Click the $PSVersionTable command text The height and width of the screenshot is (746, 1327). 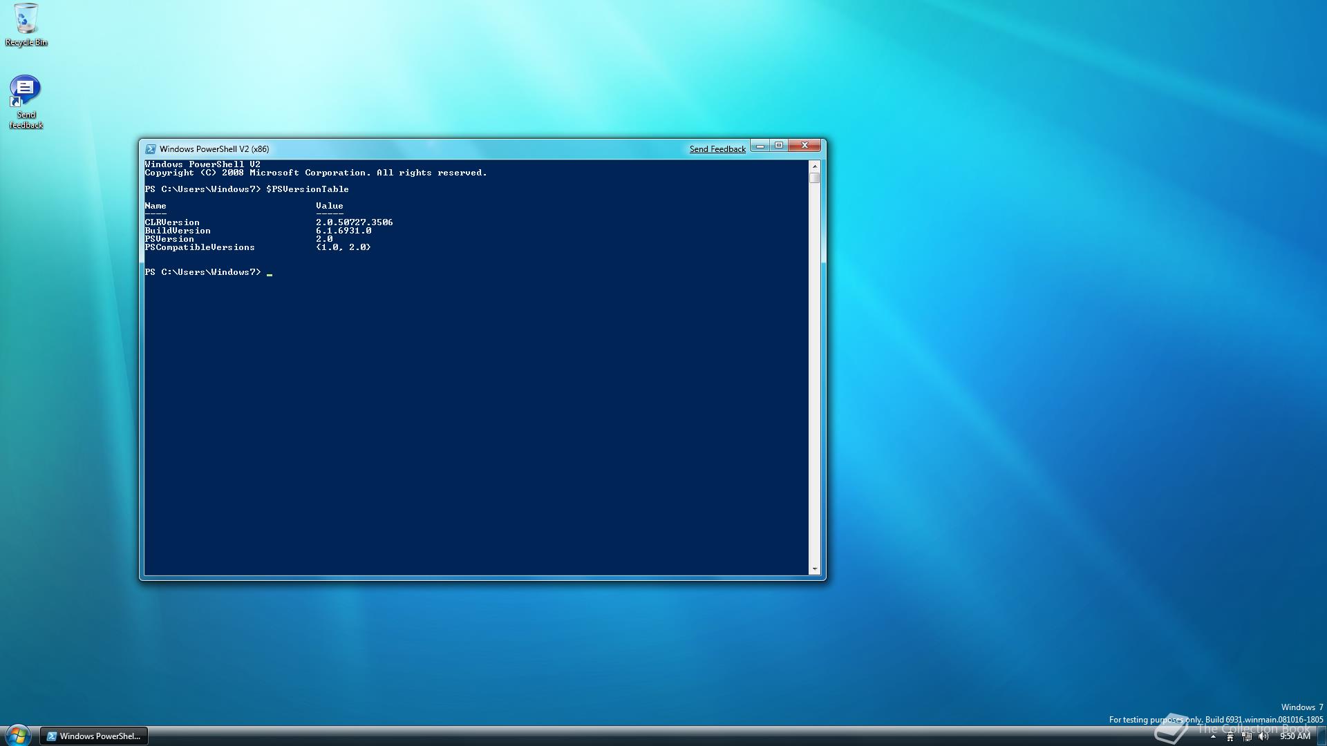point(308,189)
